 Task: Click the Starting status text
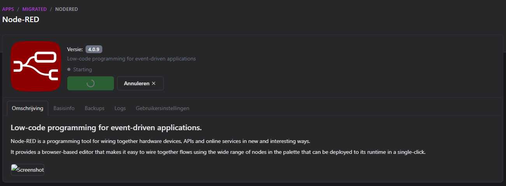pos(82,70)
